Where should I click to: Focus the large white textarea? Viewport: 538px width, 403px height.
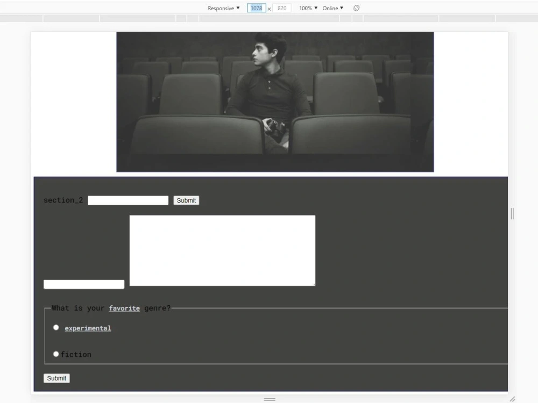(222, 250)
